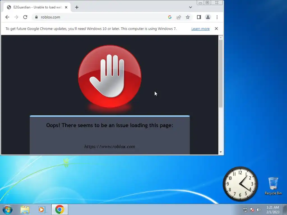Select the E2Guardian Unable to load tab

[x=37, y=7]
